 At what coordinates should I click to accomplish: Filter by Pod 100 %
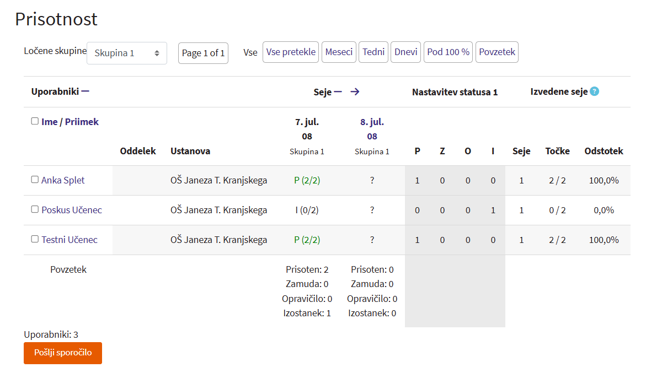click(x=448, y=52)
